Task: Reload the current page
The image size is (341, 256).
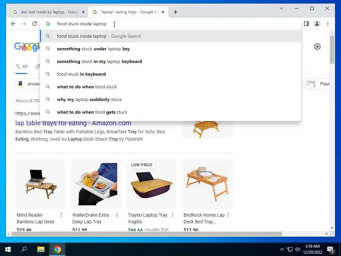Action: coord(35,24)
